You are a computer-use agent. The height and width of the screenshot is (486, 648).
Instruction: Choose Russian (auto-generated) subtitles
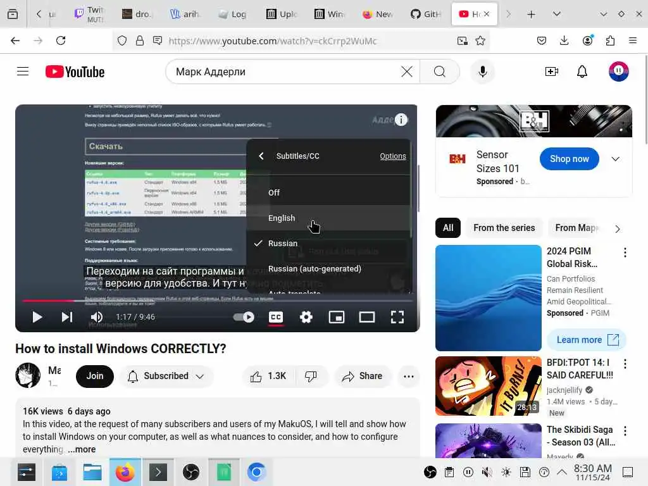coord(328,268)
